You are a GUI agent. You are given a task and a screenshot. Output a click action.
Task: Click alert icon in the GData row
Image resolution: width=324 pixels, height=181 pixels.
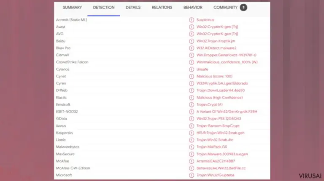coord(192,119)
